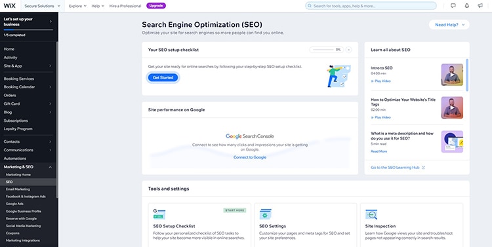Click the Site Inspection magnifier card icon
The image size is (492, 247).
click(x=371, y=214)
